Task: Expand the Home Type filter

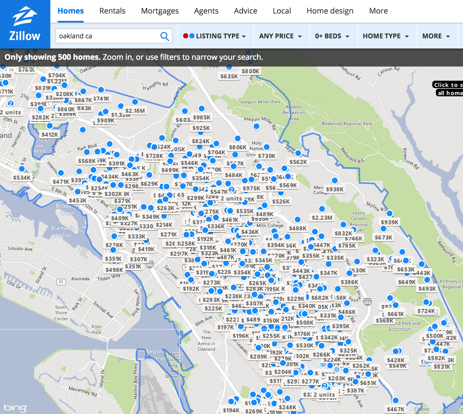Action: click(x=386, y=36)
